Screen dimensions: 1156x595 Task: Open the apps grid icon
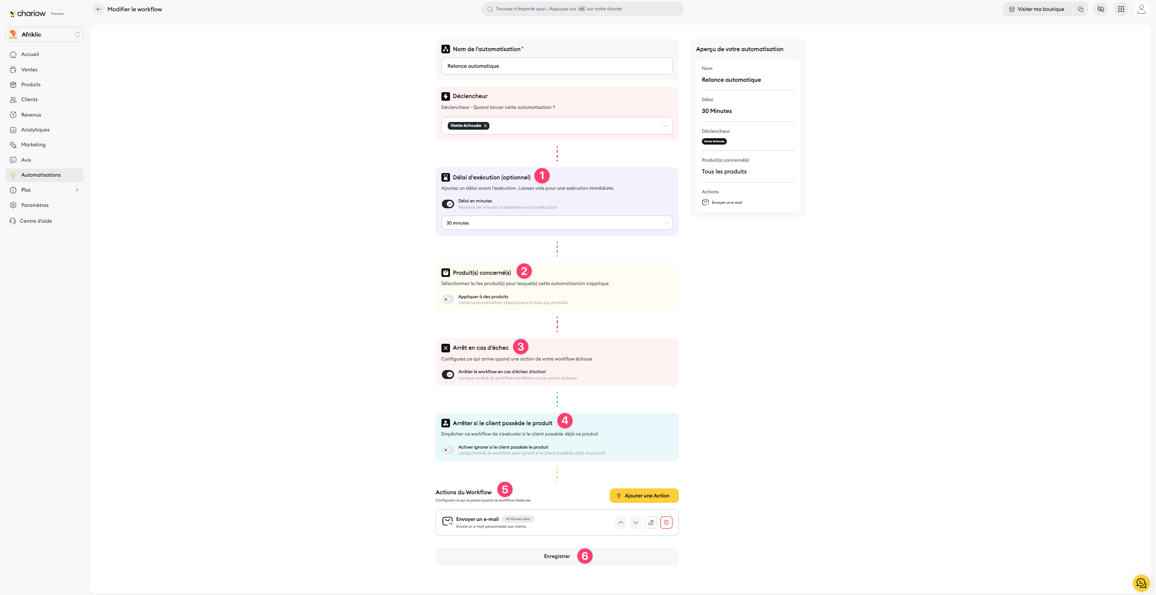click(1121, 9)
